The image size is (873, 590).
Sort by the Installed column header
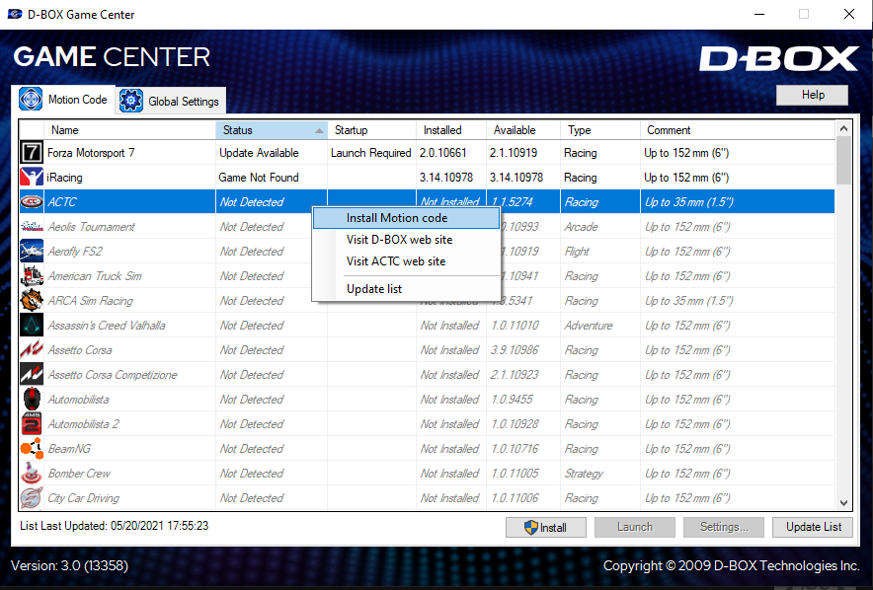pos(451,130)
